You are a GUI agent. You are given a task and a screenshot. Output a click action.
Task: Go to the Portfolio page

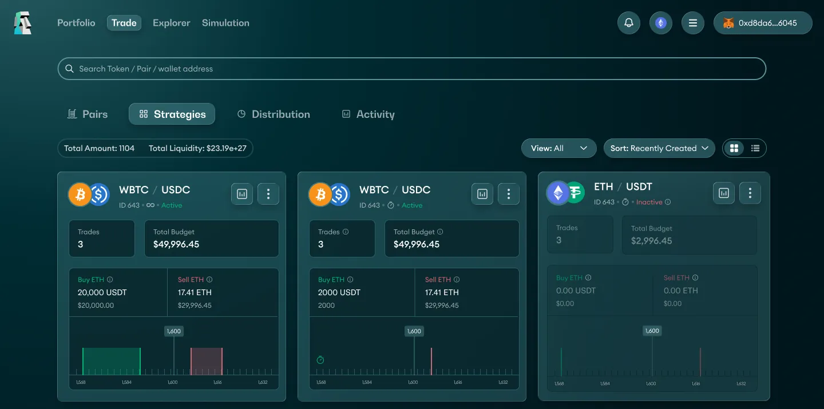click(76, 23)
